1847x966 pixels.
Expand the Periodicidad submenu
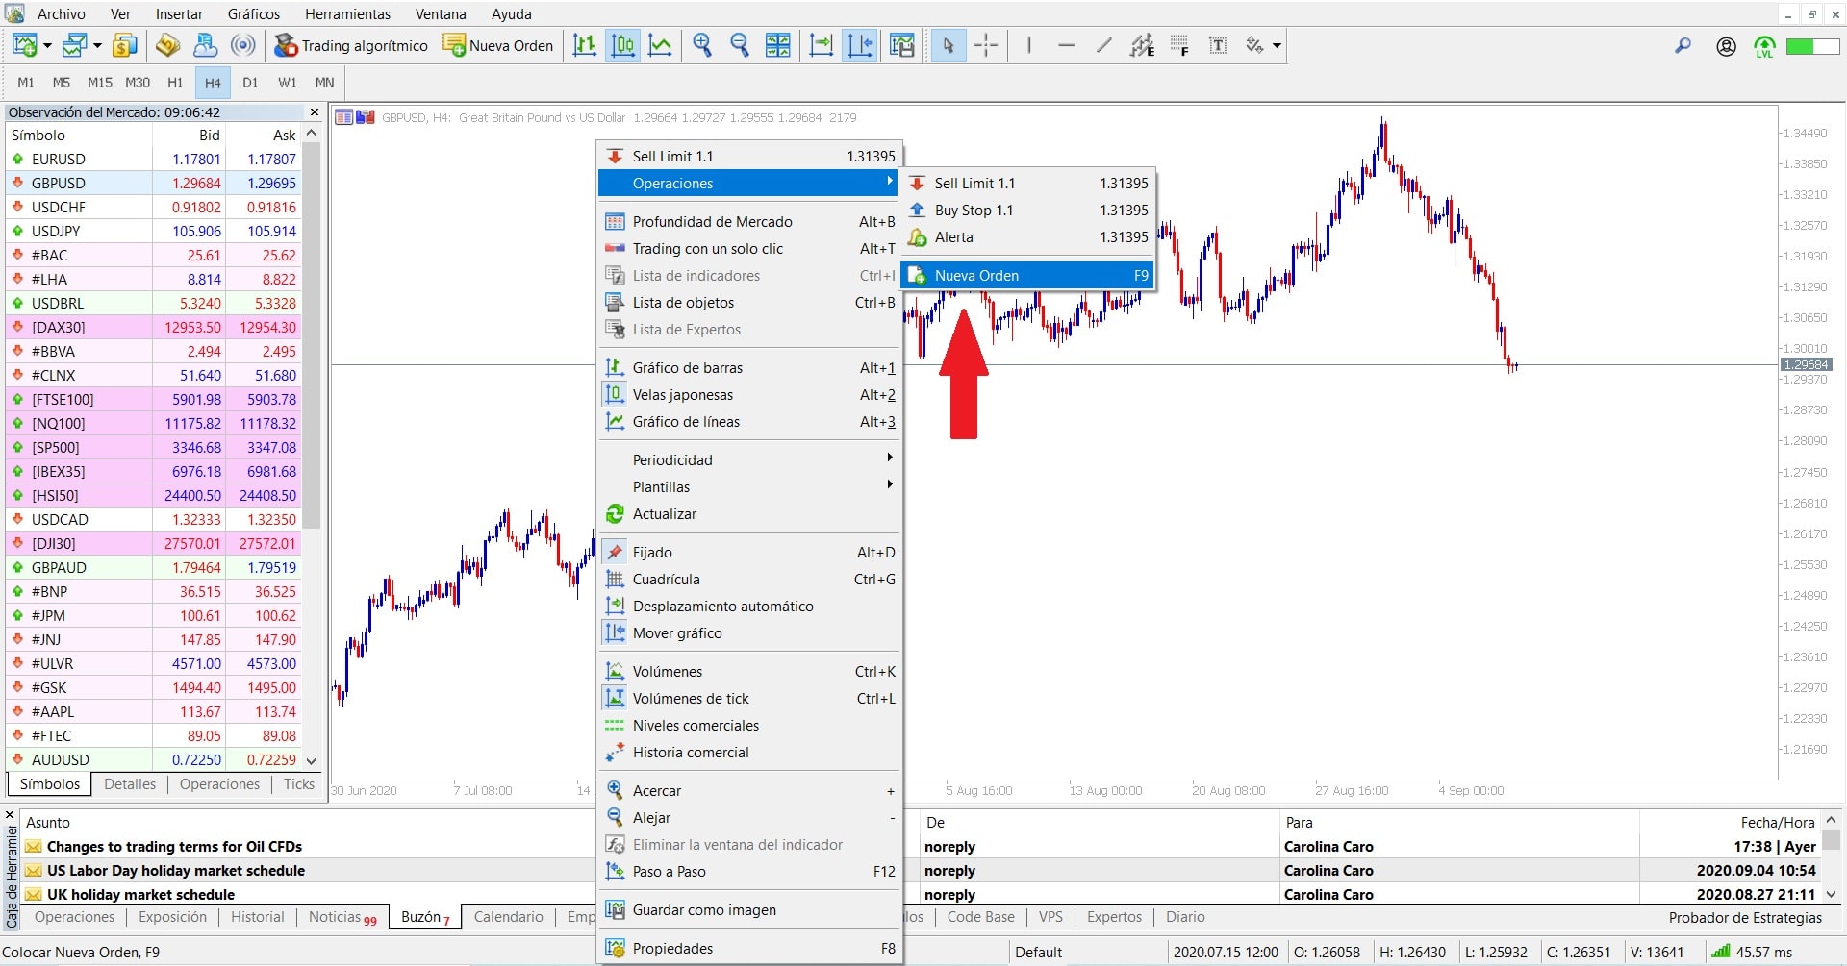click(x=748, y=459)
